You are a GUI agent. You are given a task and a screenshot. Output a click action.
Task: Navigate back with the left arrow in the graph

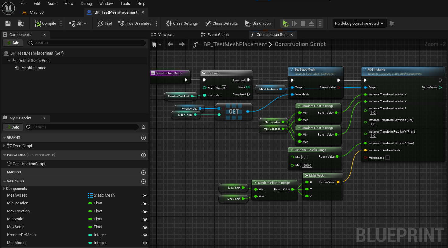click(170, 44)
